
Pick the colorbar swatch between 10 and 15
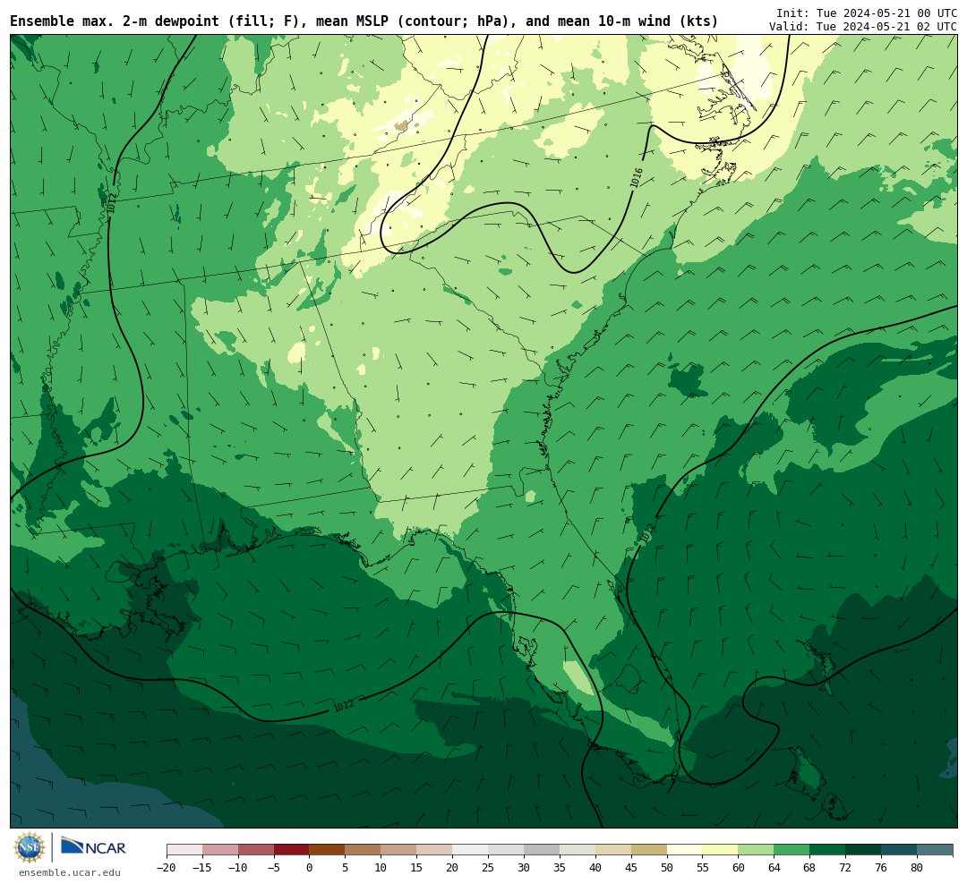pos(398,850)
